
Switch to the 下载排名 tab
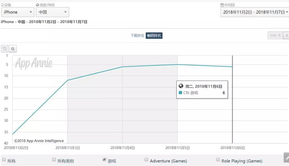(x=137, y=36)
